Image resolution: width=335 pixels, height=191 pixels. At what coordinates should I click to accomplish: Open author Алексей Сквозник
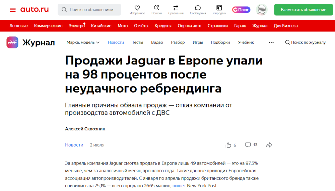click(x=85, y=129)
